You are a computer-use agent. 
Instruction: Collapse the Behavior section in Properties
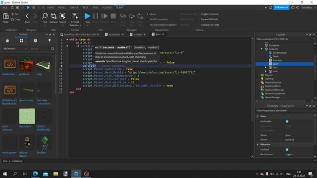coord(258,144)
